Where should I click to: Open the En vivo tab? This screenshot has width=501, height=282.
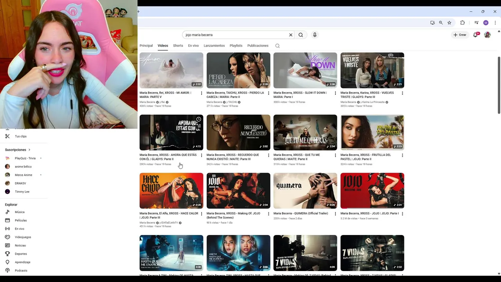pyautogui.click(x=193, y=46)
